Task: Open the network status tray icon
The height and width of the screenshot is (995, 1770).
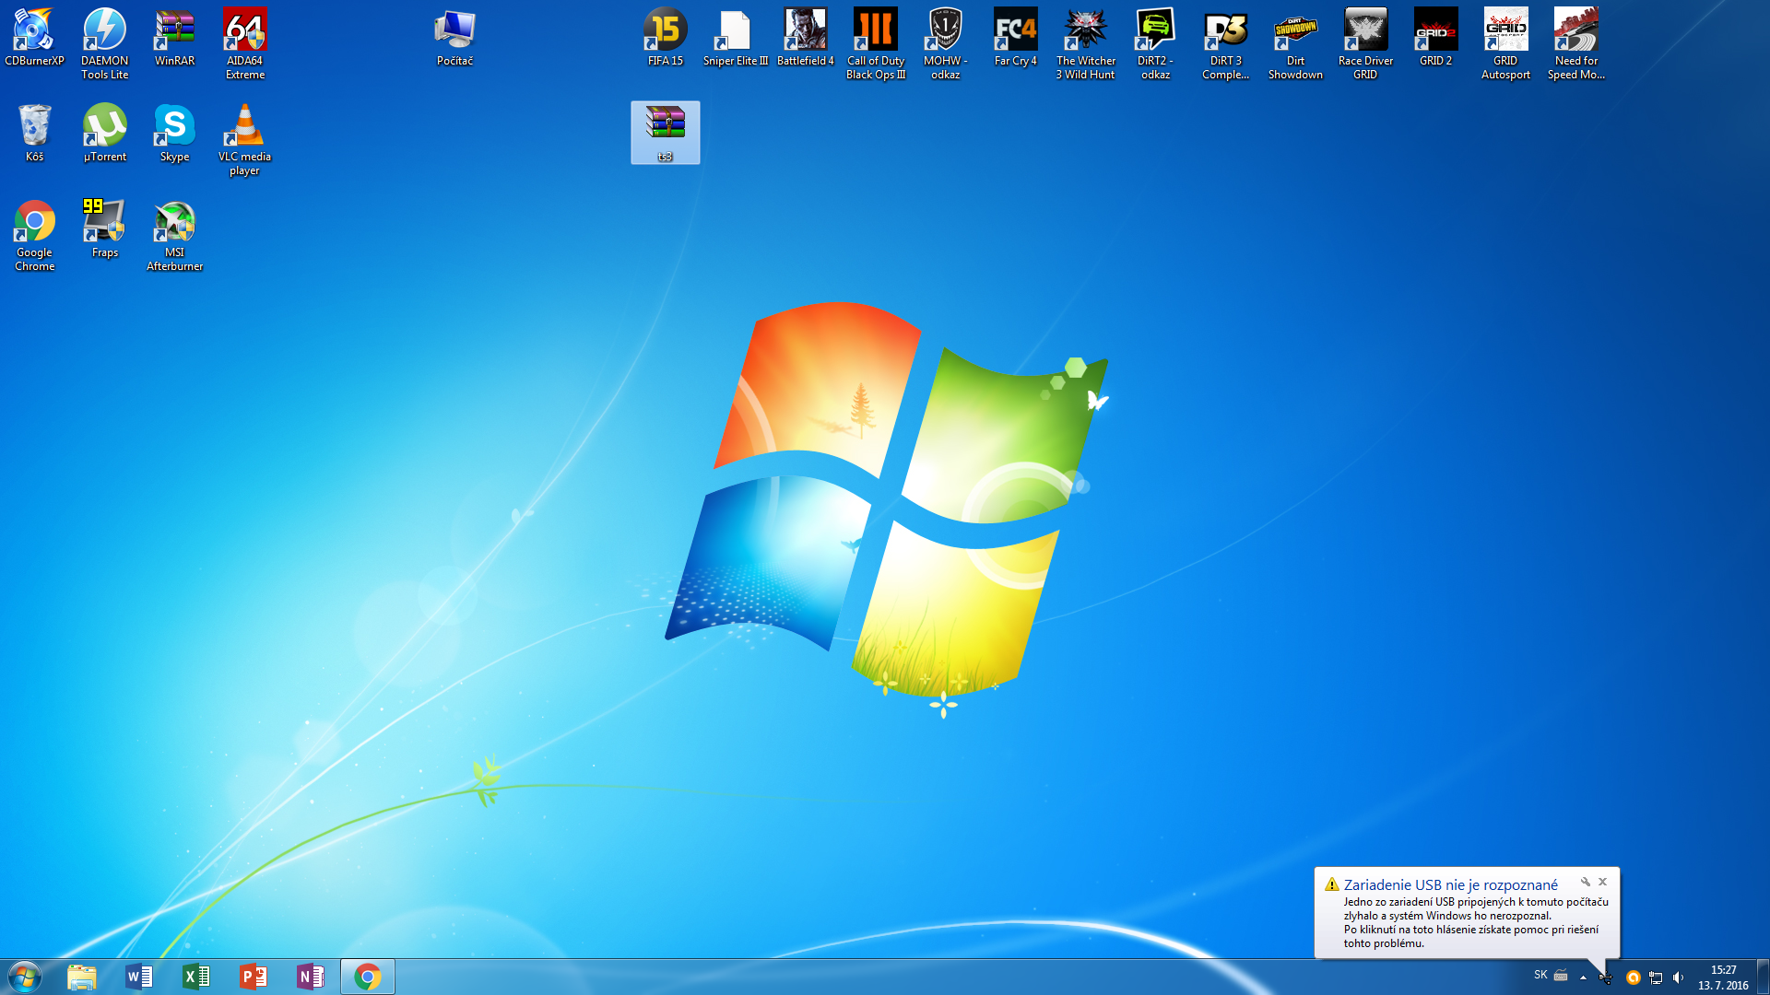Action: (x=1656, y=977)
